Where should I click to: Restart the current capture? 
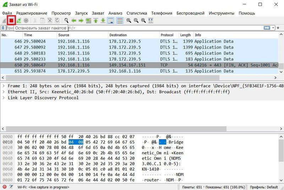pyautogui.click(x=19, y=21)
